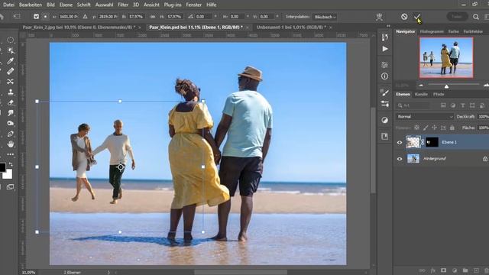The image size is (489, 275).
Task: Open the Filter menu
Action: pos(123,5)
